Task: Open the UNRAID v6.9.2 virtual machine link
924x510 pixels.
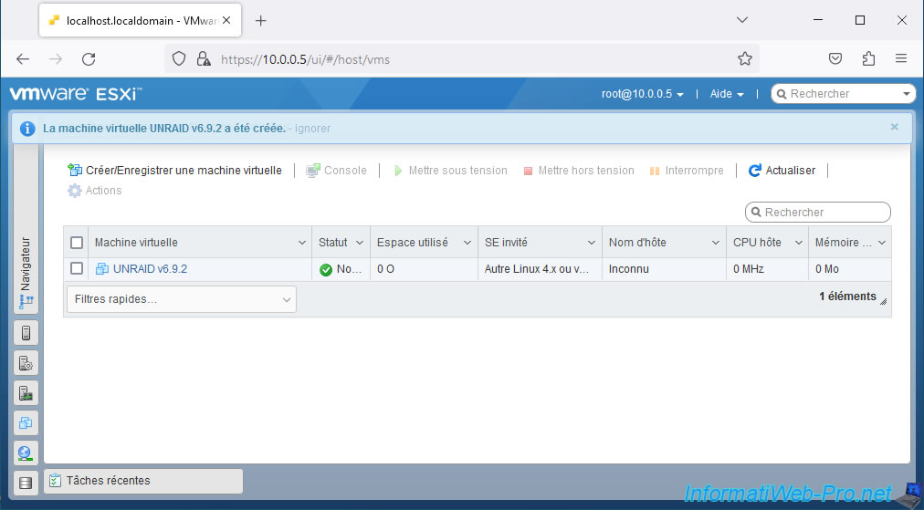Action: (x=150, y=269)
